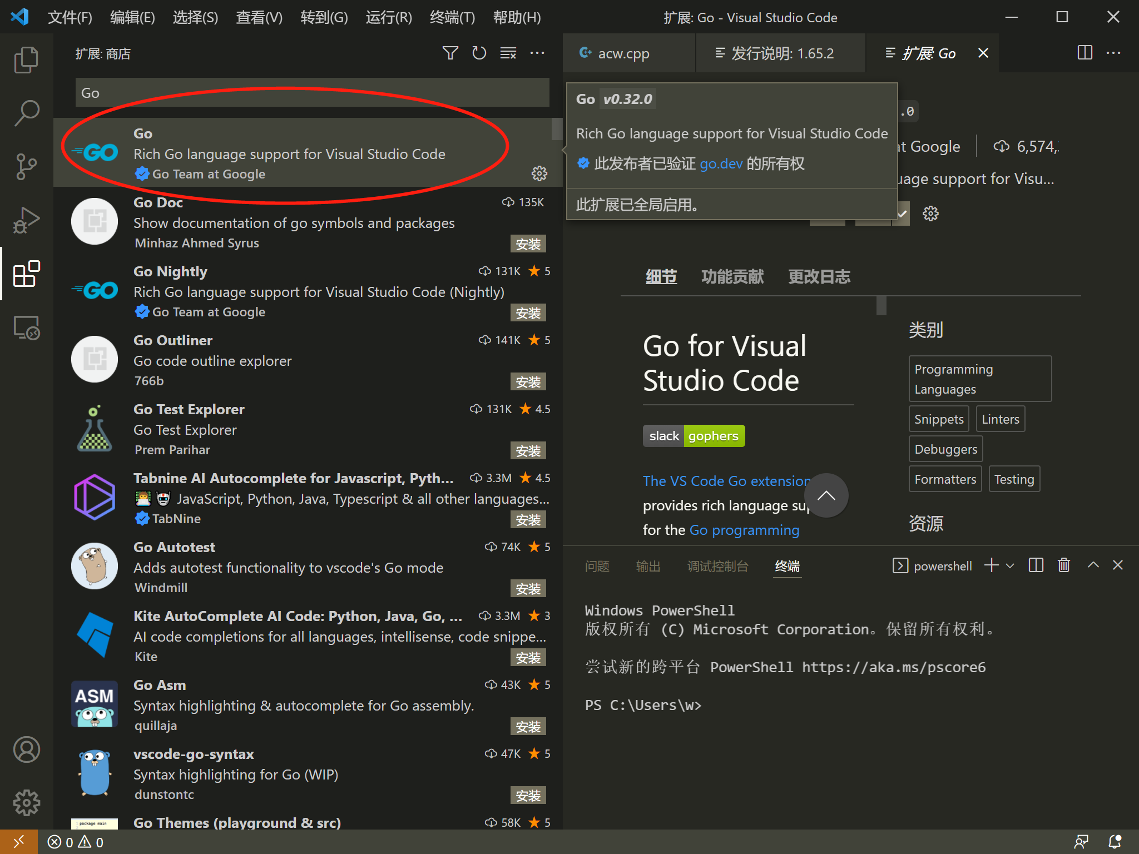Filter extensions with the funnel icon
The height and width of the screenshot is (854, 1139).
(450, 53)
